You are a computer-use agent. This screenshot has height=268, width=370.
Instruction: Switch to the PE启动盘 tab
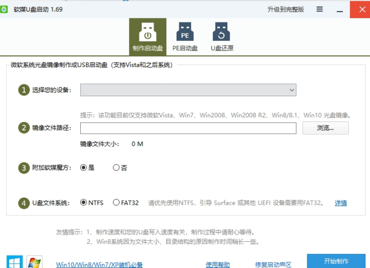pyautogui.click(x=185, y=36)
